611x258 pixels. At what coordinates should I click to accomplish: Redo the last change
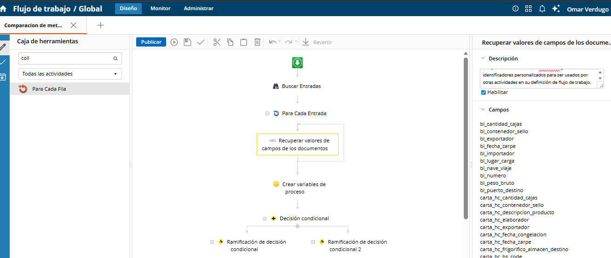[288, 42]
